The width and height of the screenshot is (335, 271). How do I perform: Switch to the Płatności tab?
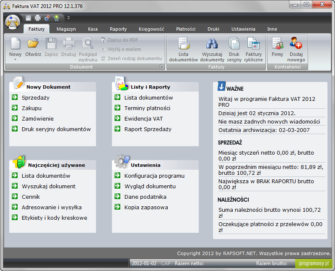click(x=186, y=29)
